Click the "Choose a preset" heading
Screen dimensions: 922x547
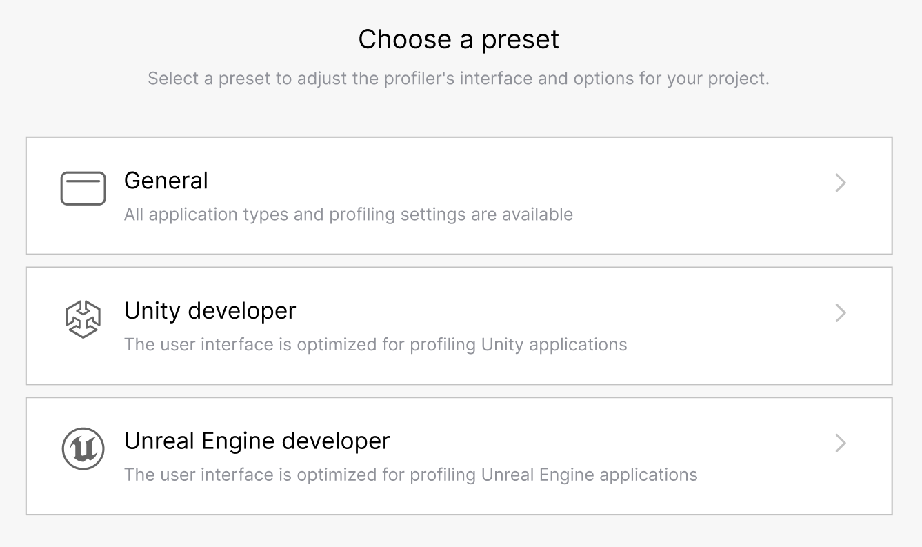coord(459,39)
